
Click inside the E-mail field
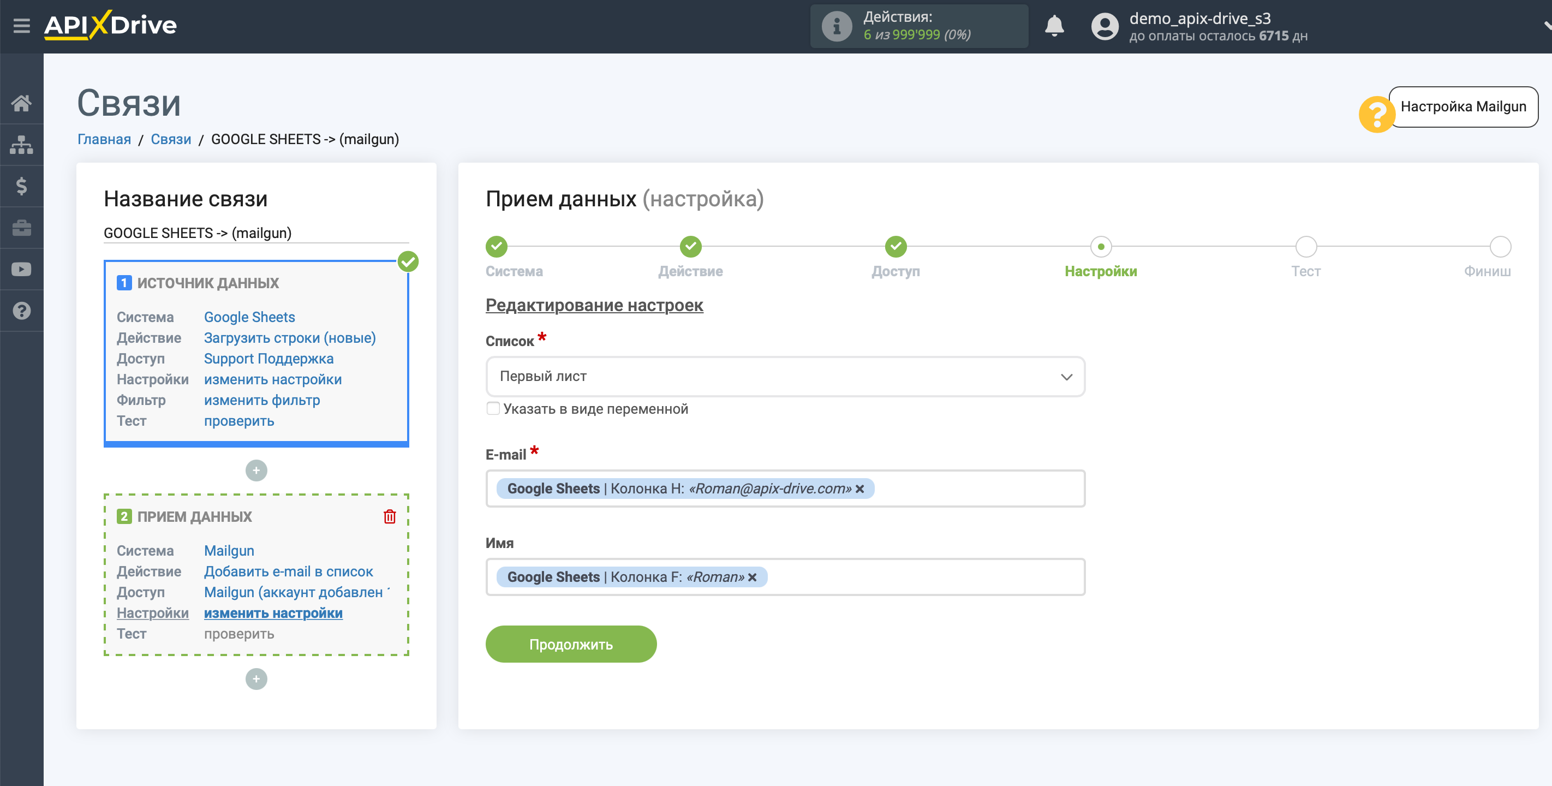[785, 489]
